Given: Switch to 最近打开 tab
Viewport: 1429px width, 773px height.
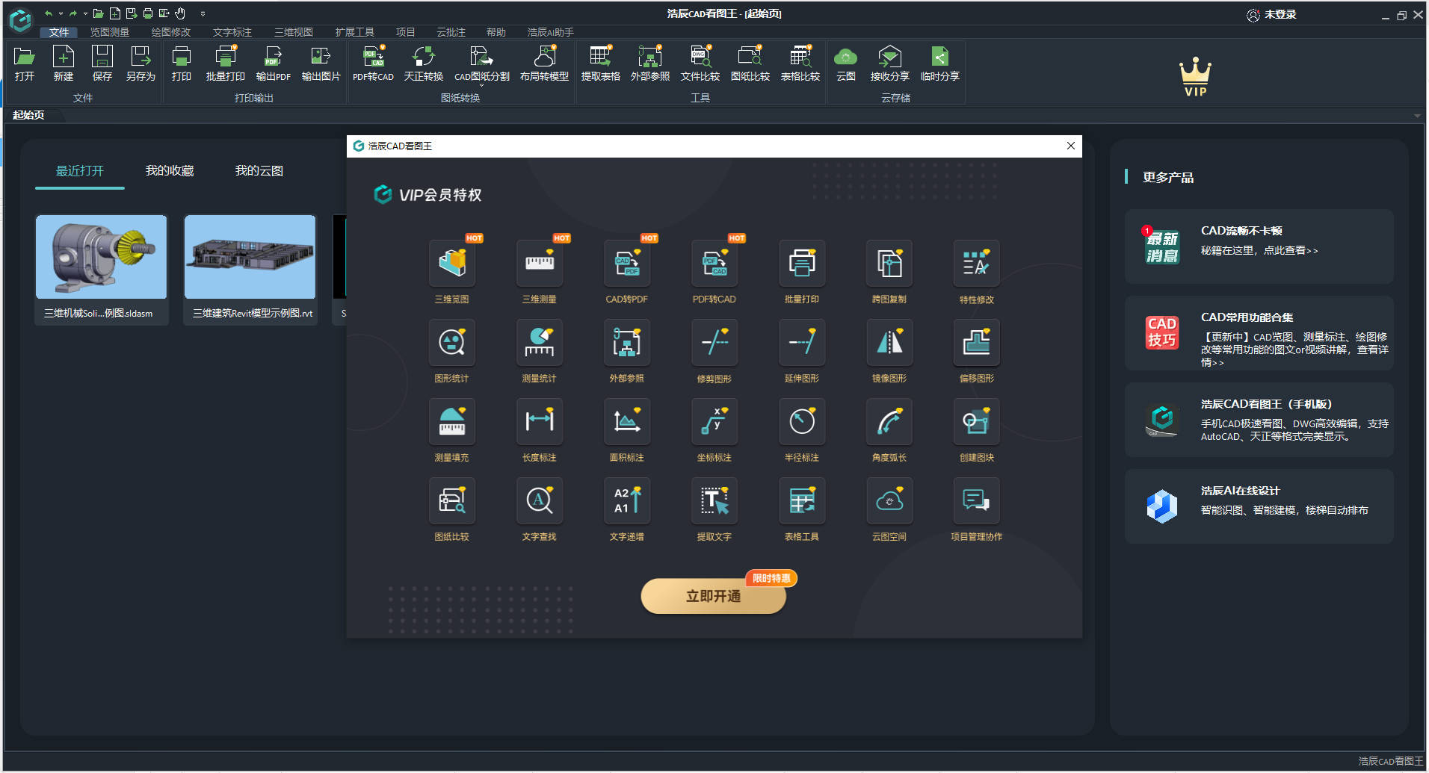Looking at the screenshot, I should tap(80, 171).
